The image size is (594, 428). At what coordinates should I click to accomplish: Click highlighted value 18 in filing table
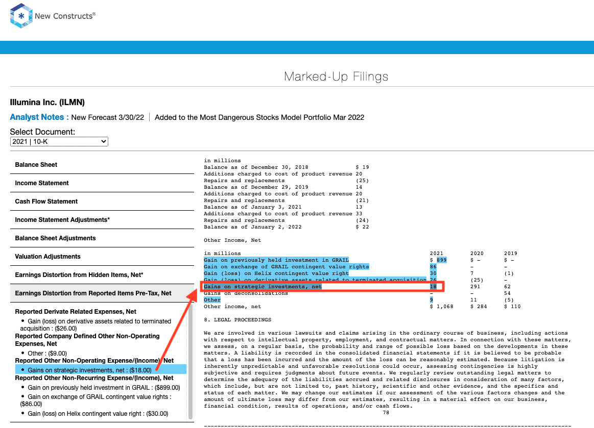tap(433, 287)
